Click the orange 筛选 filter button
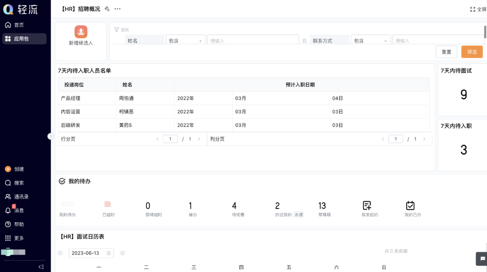487x272 pixels. (x=472, y=52)
